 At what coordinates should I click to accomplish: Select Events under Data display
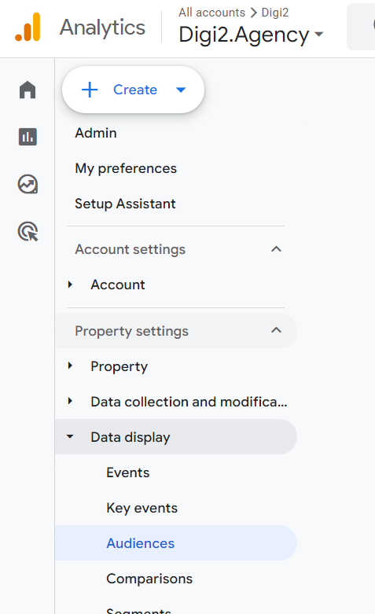tap(128, 472)
